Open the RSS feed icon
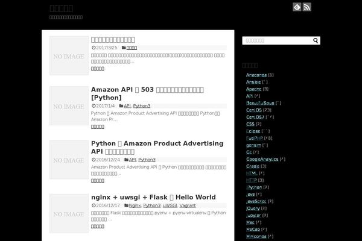 pyautogui.click(x=307, y=7)
